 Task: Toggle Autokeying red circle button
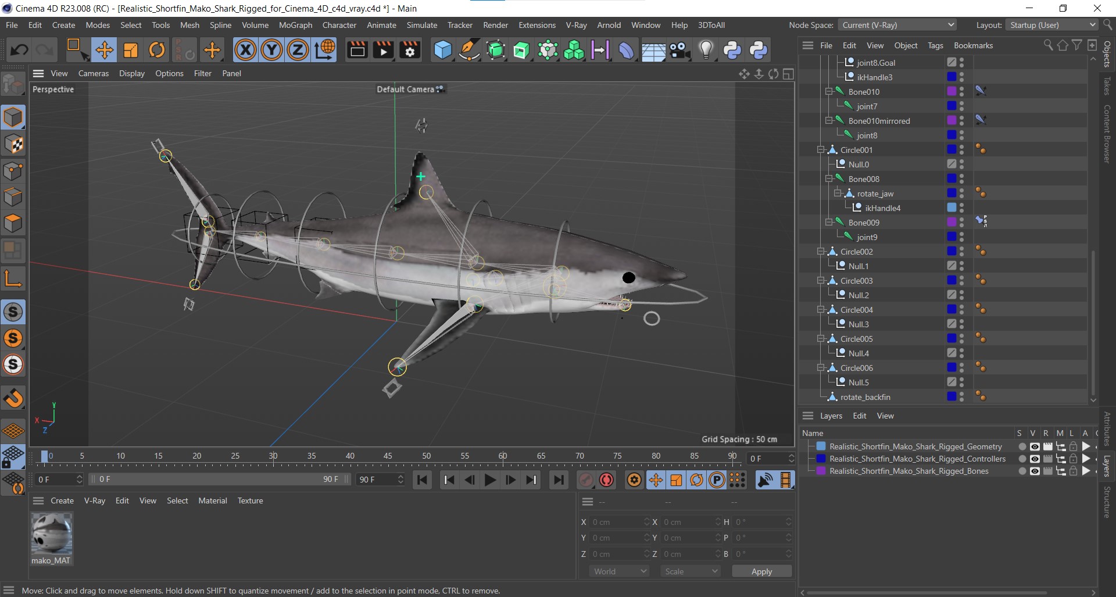click(x=606, y=480)
